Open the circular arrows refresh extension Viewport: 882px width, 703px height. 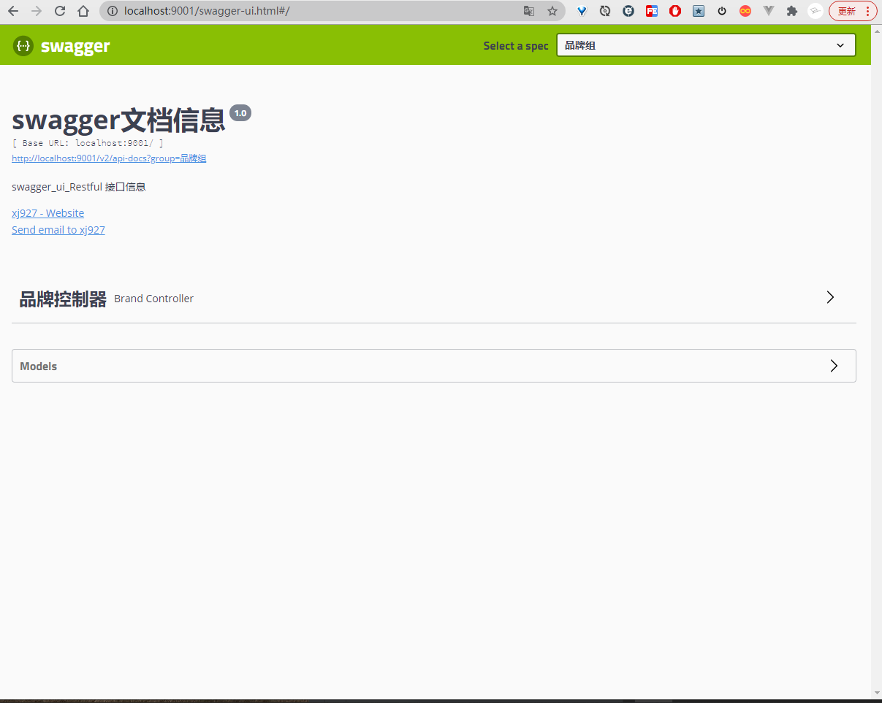pos(605,11)
